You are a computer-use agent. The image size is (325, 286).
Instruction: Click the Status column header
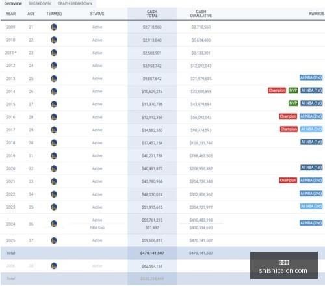pos(97,14)
